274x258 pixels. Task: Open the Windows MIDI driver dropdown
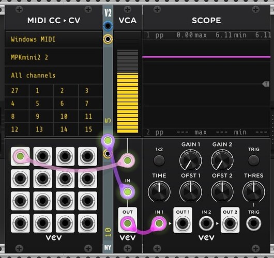click(x=54, y=39)
